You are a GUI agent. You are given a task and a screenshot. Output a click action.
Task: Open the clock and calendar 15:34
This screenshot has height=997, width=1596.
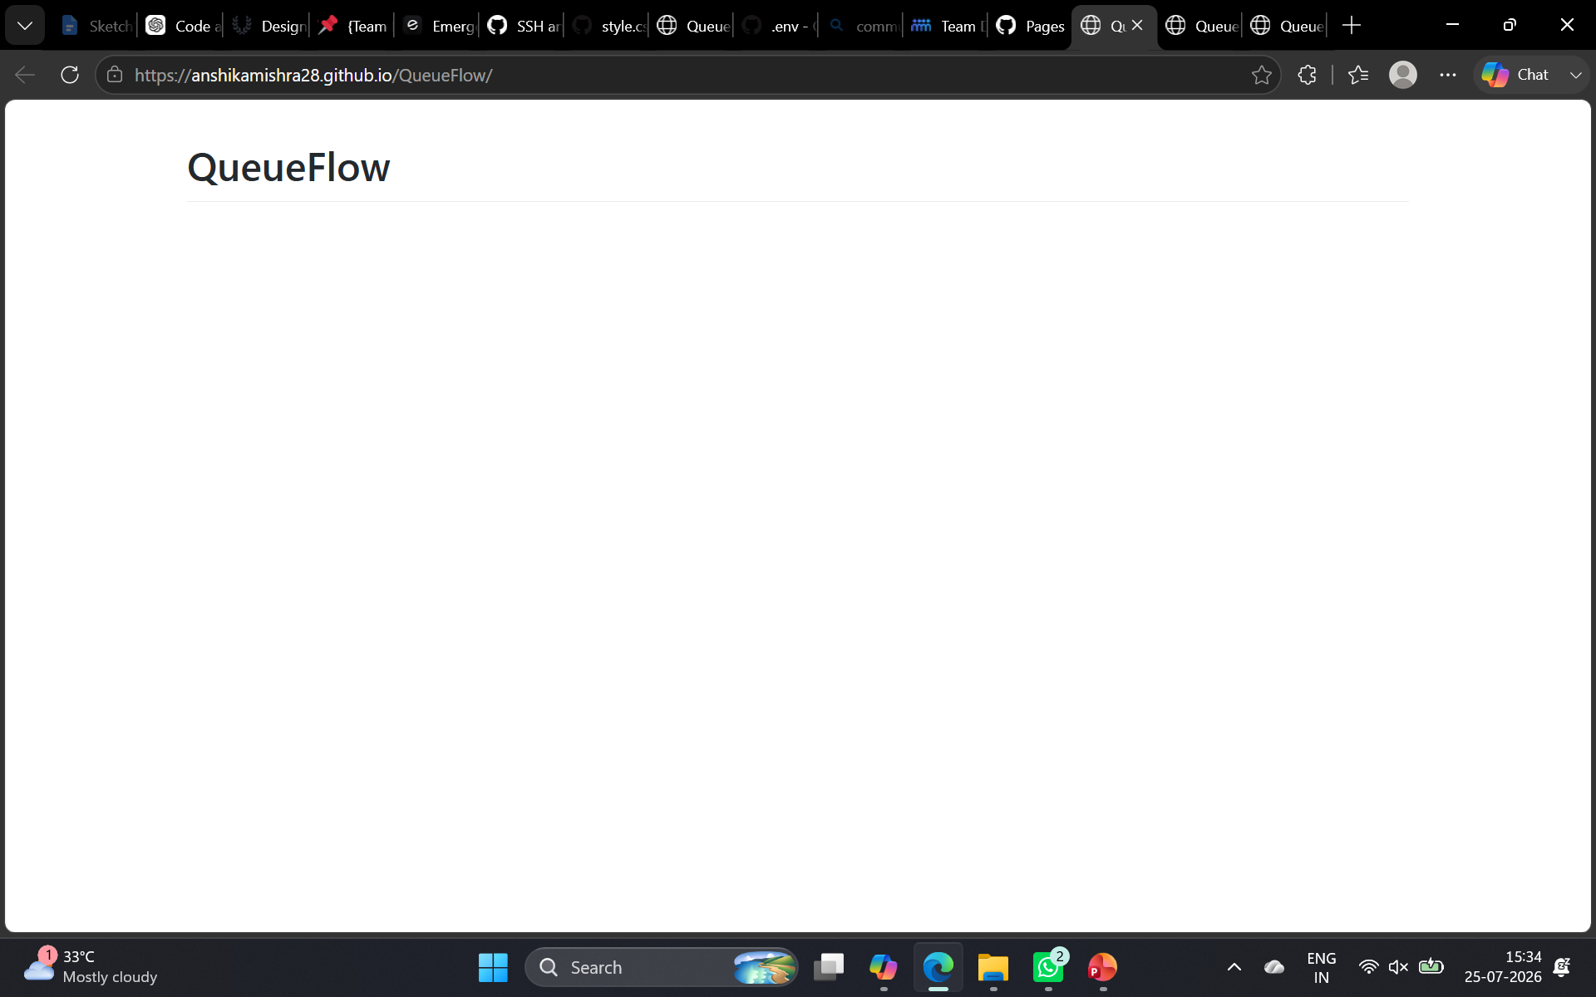click(x=1503, y=967)
